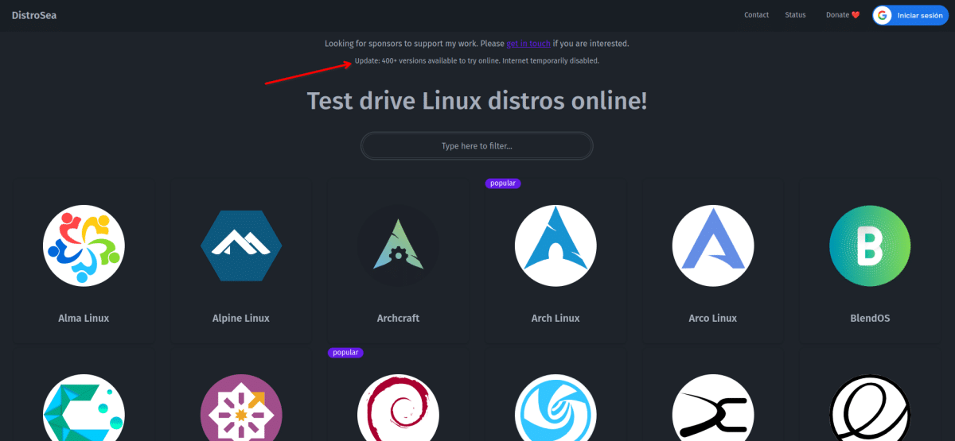Open the Contact page
The image size is (955, 441).
[757, 15]
